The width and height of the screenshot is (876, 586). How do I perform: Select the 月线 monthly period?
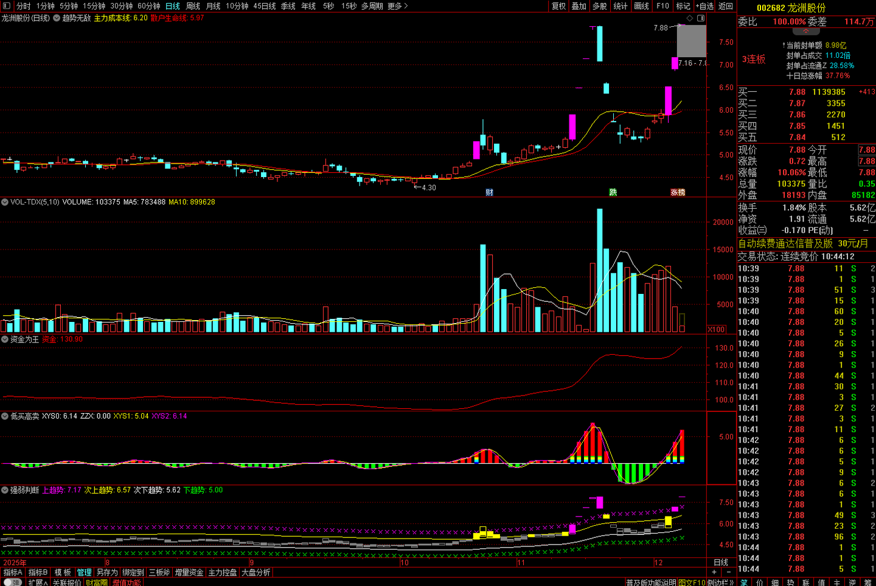[x=213, y=6]
